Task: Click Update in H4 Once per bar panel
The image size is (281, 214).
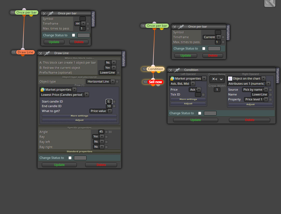Action: pyautogui.click(x=54, y=42)
